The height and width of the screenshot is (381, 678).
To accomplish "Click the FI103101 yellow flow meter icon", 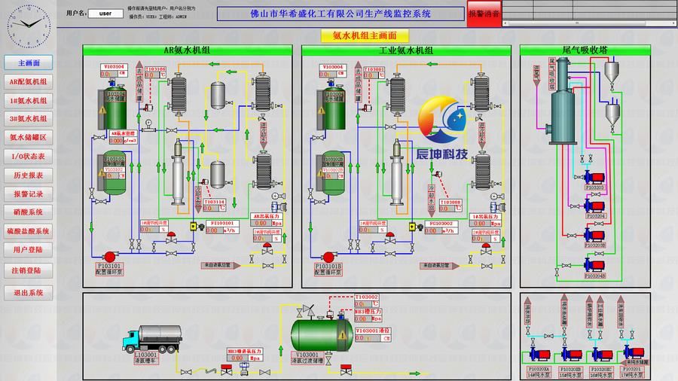I will pyautogui.click(x=194, y=227).
